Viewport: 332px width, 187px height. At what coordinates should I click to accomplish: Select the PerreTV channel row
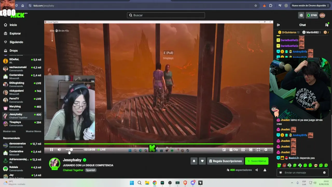(22, 100)
